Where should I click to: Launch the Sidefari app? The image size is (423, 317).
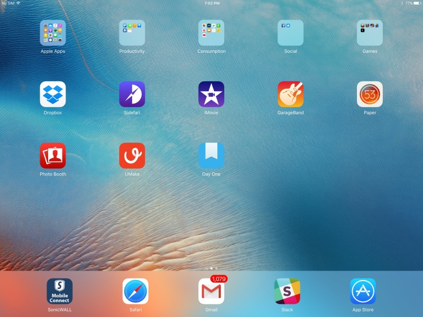click(x=132, y=94)
